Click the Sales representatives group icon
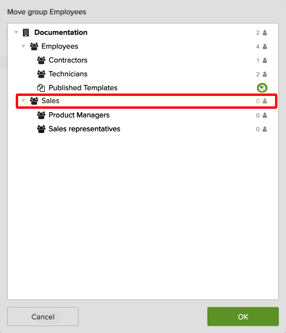 coord(41,129)
